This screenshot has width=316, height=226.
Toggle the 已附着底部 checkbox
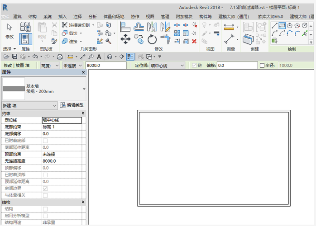45,141
